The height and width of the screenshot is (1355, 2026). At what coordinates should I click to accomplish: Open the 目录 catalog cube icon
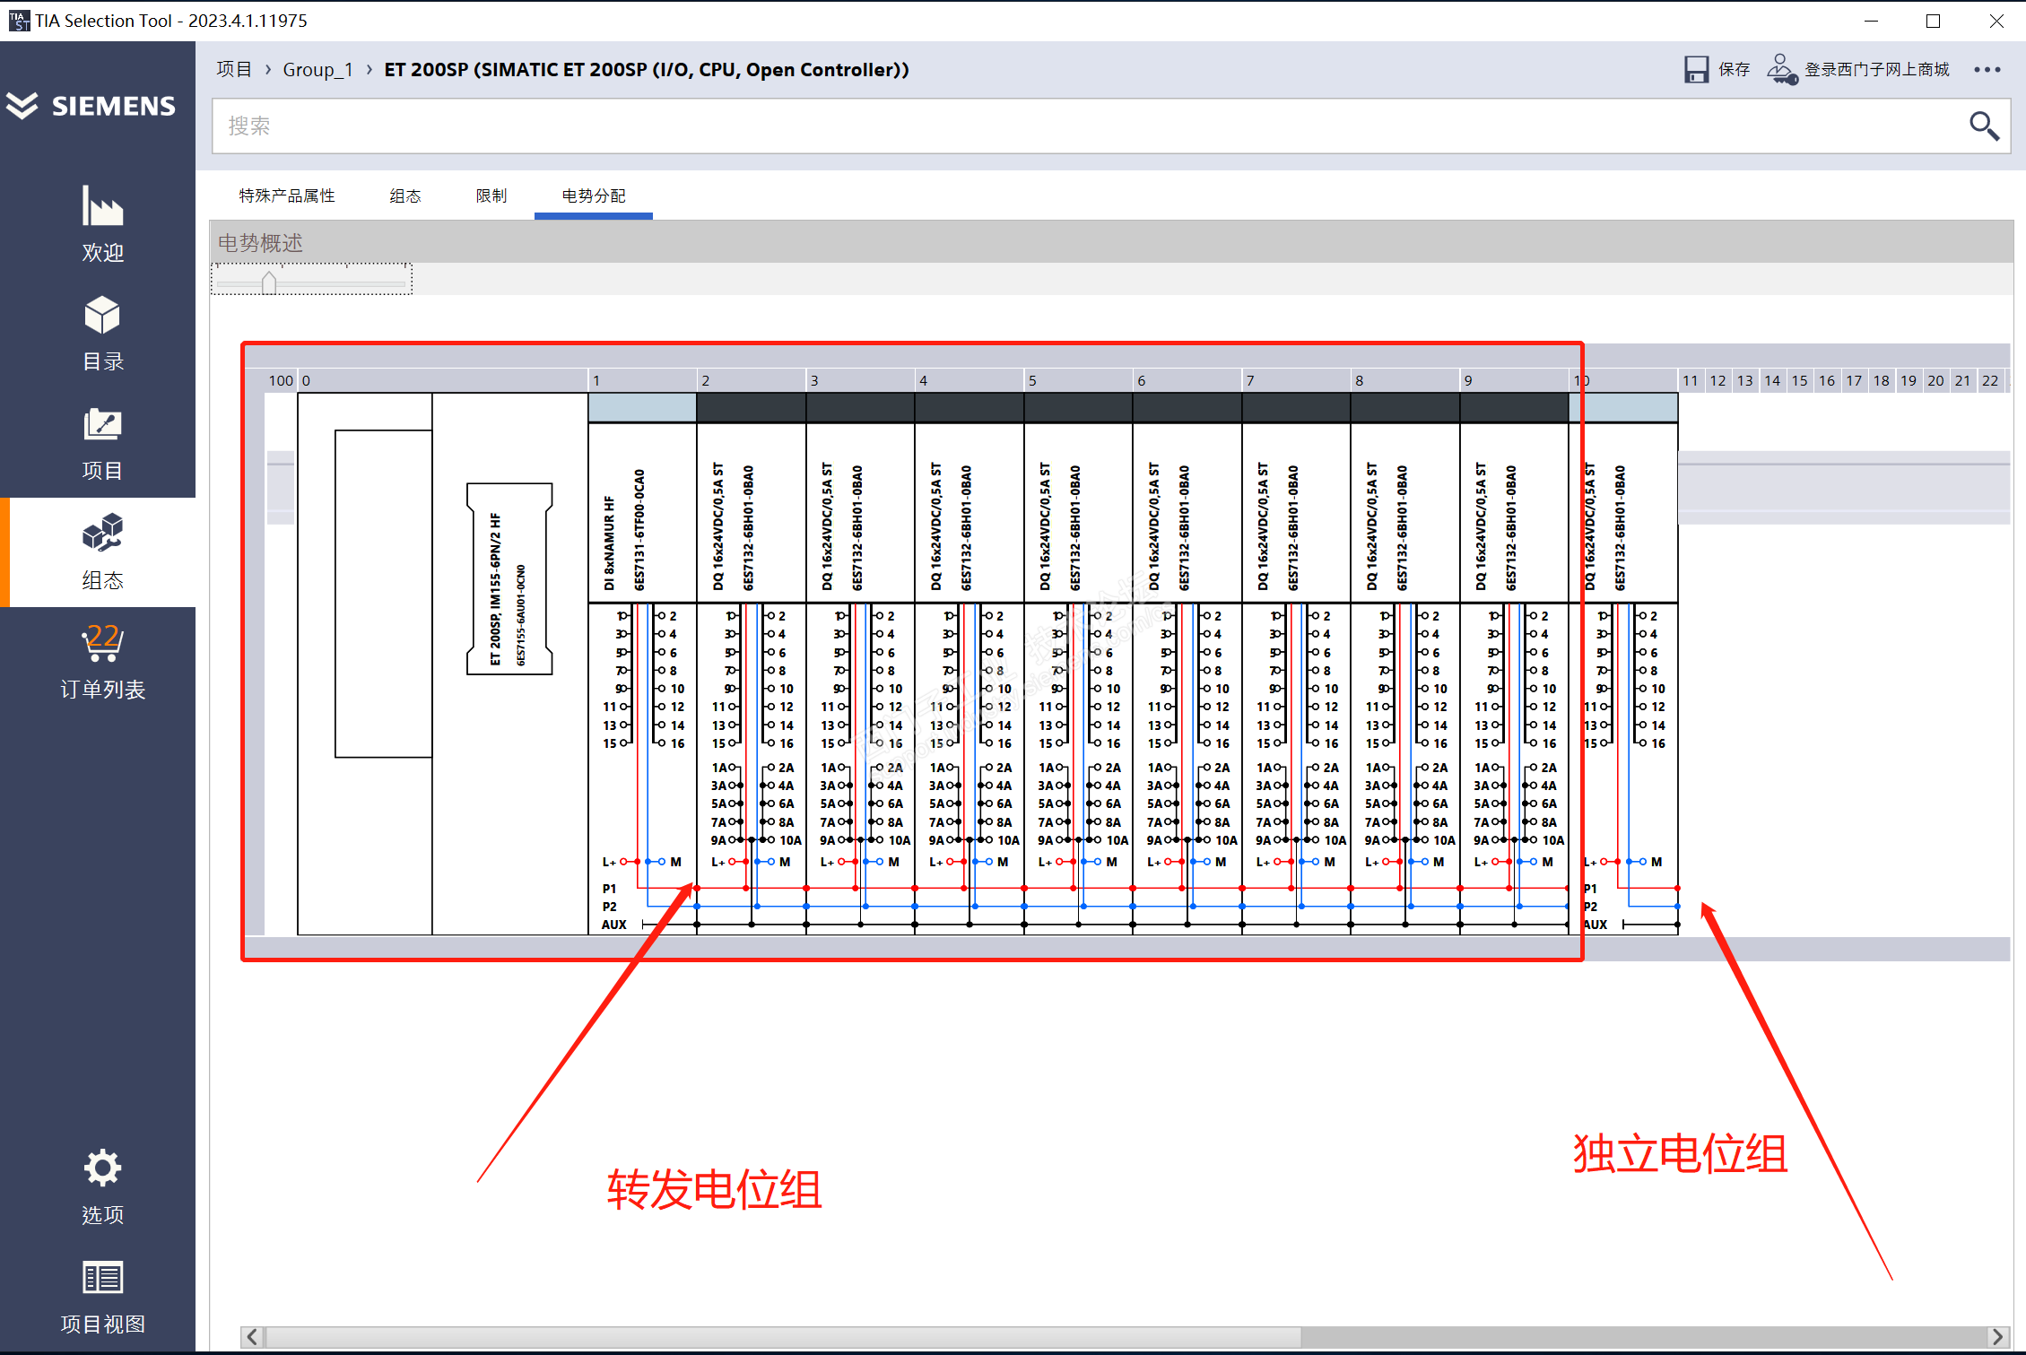(x=102, y=316)
